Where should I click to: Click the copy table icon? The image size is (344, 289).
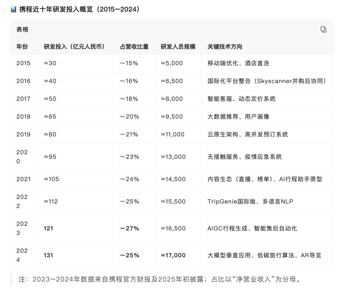[323, 29]
